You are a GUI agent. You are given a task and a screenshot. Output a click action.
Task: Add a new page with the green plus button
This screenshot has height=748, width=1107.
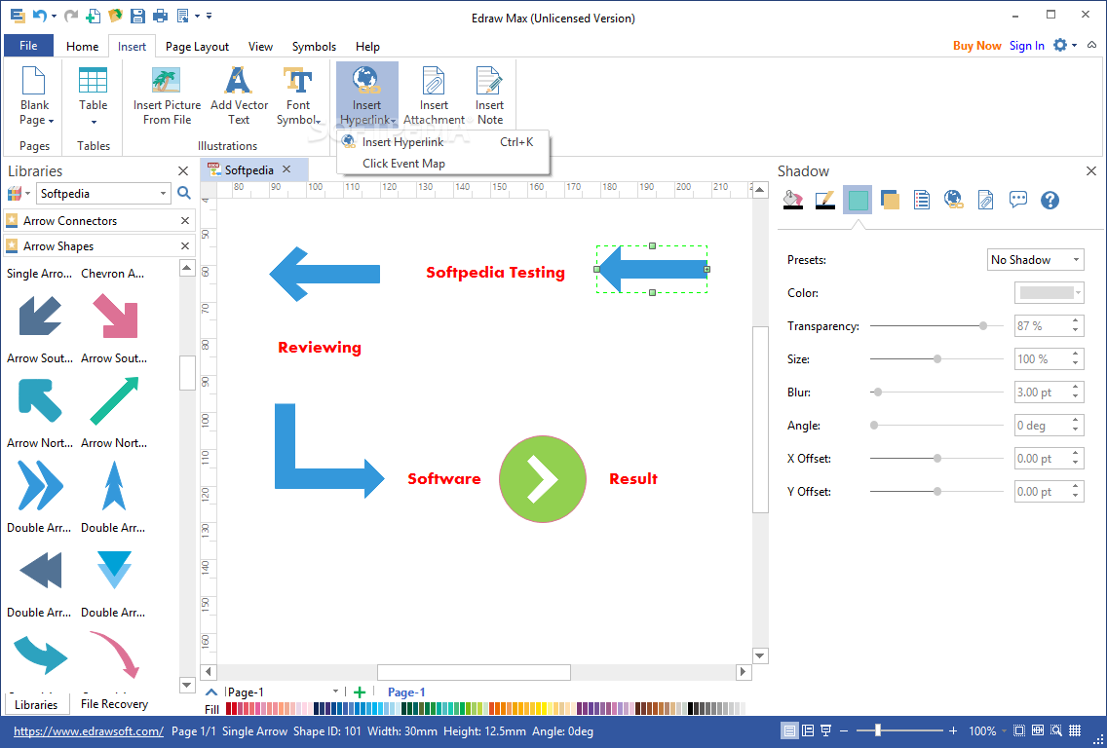[x=360, y=692]
